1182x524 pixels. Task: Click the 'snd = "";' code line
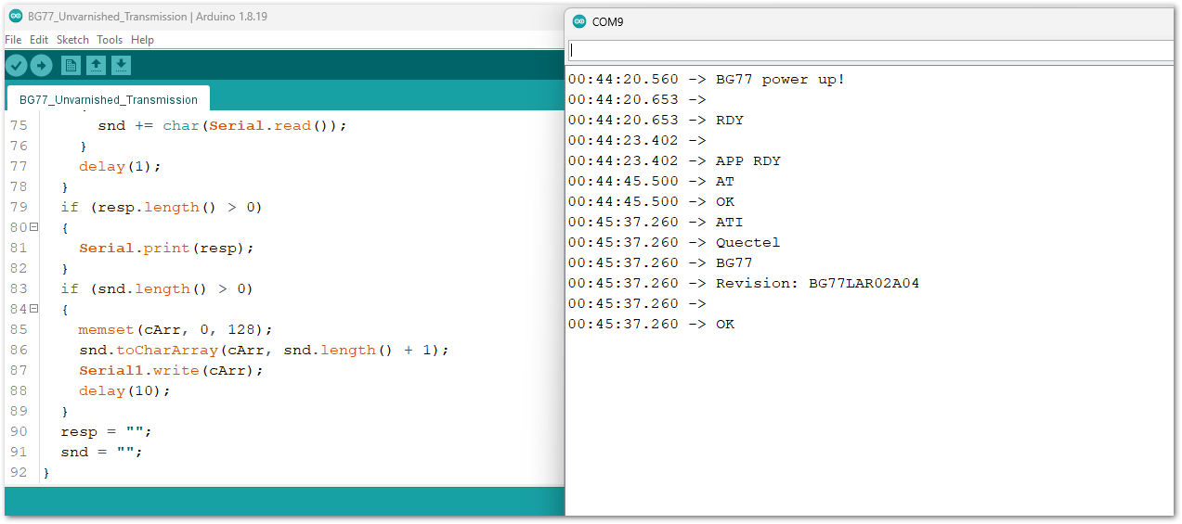pos(101,452)
